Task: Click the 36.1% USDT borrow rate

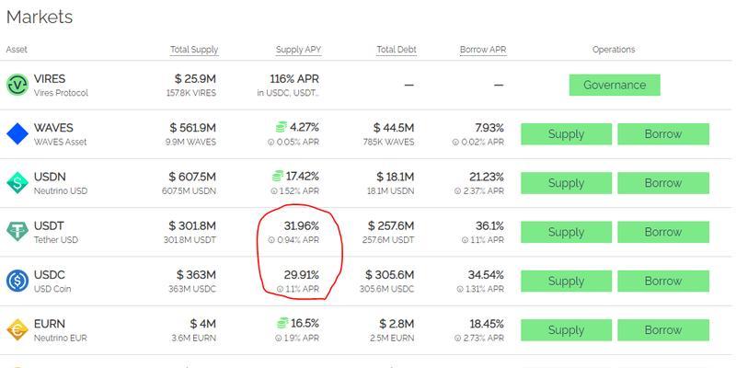Action: (489, 225)
